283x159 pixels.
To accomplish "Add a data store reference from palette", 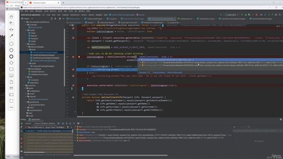I will coord(11,88).
